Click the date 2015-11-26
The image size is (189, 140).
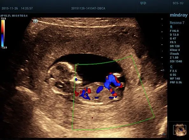pyautogui.click(x=10, y=8)
